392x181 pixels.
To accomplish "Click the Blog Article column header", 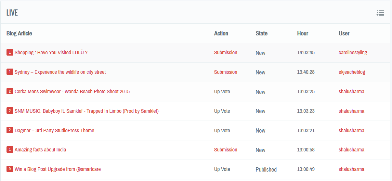I will click(x=19, y=33).
